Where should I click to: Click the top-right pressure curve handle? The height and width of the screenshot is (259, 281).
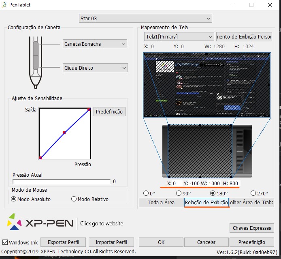(x=89, y=109)
